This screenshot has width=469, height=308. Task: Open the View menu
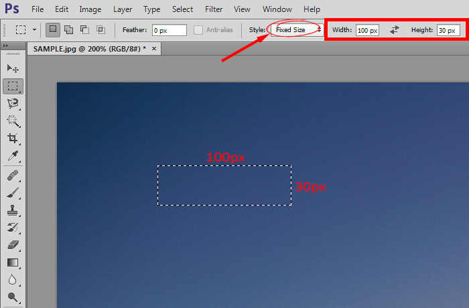pos(242,9)
